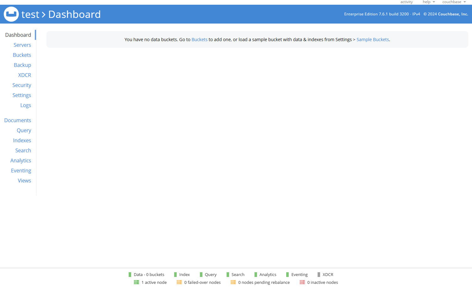Screen dimensions: 472x287
Task: Follow the Sample Buckets link
Action: pos(373,39)
